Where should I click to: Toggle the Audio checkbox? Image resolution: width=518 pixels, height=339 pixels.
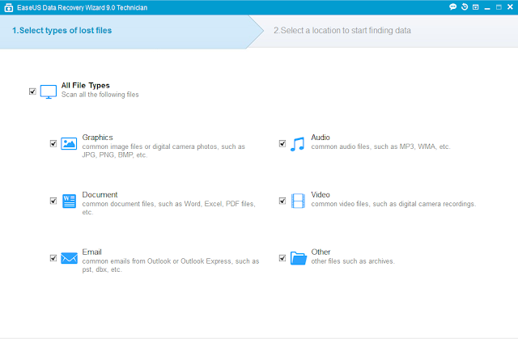[x=282, y=143]
